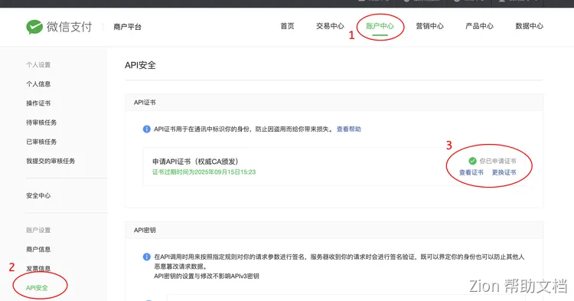Click the 账户设置 sidebar group label
574x301 pixels.
[38, 230]
